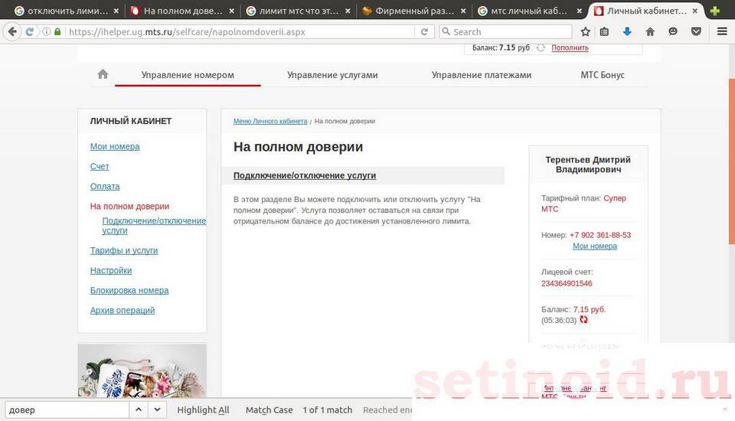Open 'Настройки' sidebar link
735x421 pixels.
click(110, 270)
